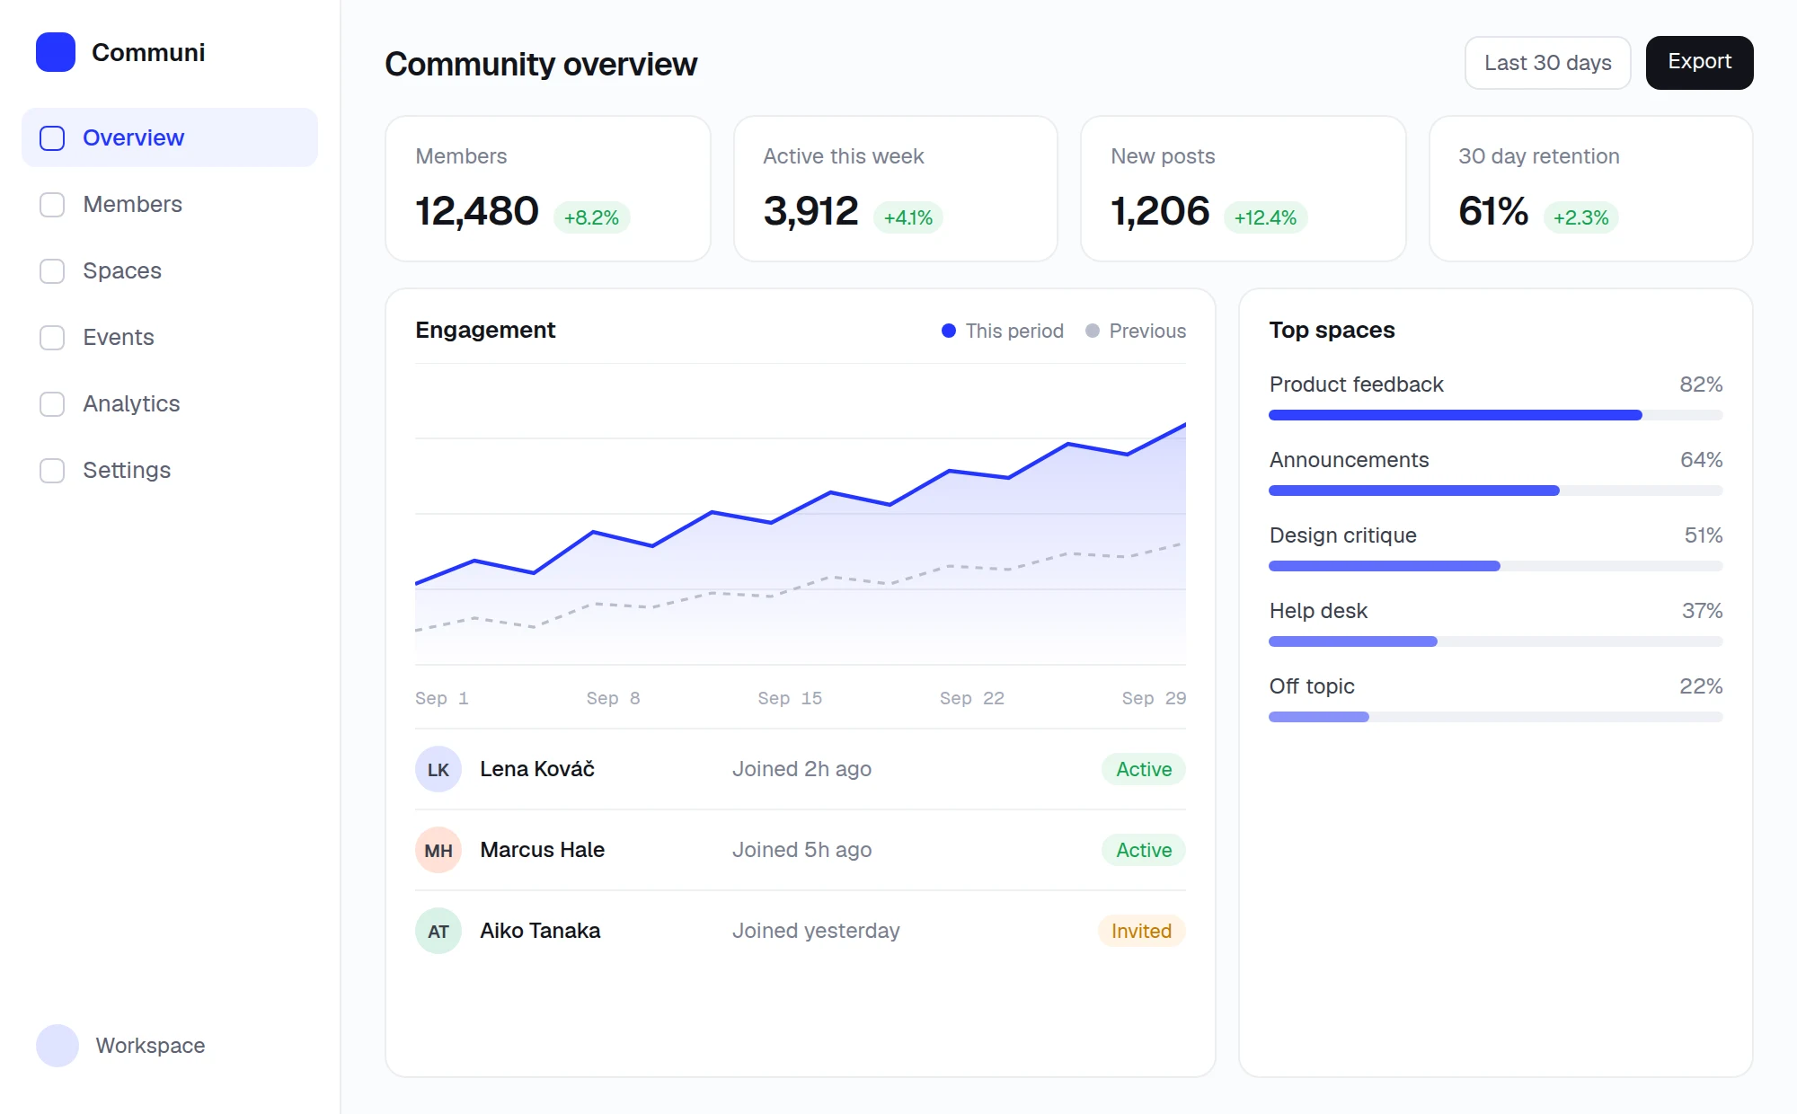1797x1114 pixels.
Task: Navigate to the Events menu item
Action: [170, 337]
